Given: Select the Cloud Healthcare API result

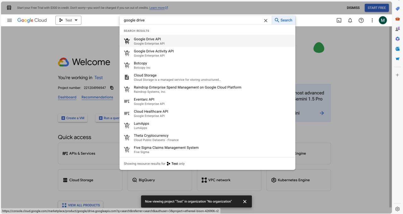Looking at the screenshot, I should click(x=207, y=113).
